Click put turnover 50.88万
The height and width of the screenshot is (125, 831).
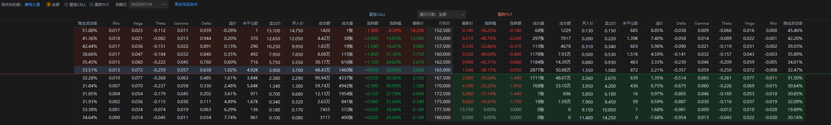click(x=563, y=70)
